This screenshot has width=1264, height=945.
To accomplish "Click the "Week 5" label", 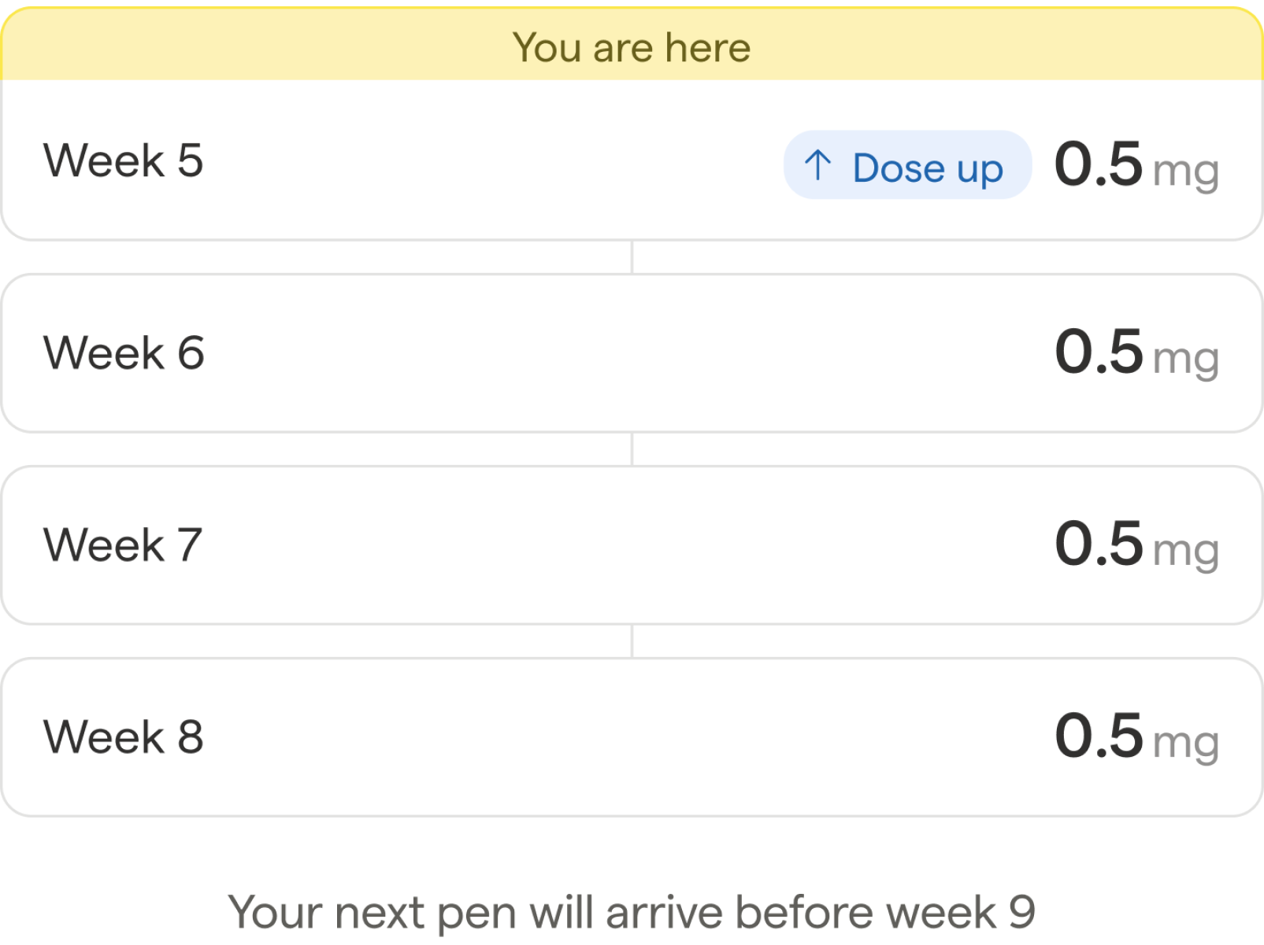I will (124, 161).
